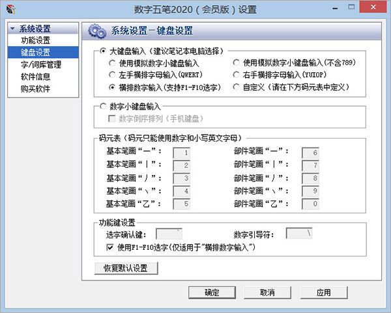Click the 码元表 group heading text
This screenshot has width=391, height=313.
[x=170, y=138]
